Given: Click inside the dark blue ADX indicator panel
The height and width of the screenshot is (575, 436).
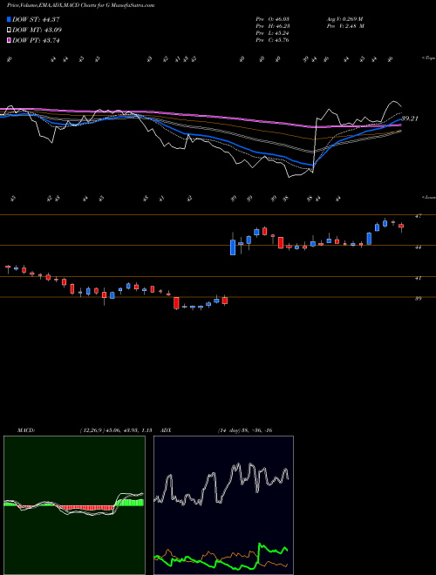Looking at the screenshot, I should coord(223,505).
